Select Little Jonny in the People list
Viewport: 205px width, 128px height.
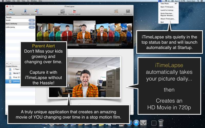[x=20, y=27]
